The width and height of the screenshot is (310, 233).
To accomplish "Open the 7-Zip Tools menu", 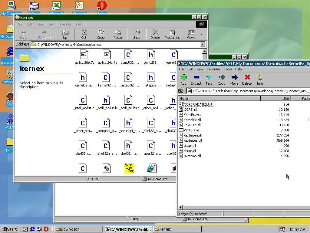I will click(x=228, y=69).
